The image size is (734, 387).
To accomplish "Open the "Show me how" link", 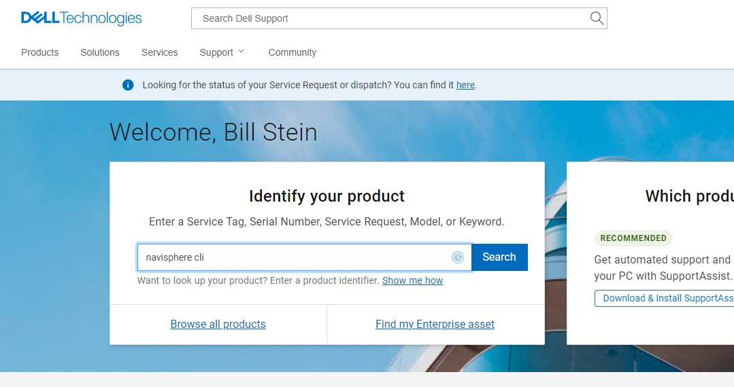I will tap(412, 280).
